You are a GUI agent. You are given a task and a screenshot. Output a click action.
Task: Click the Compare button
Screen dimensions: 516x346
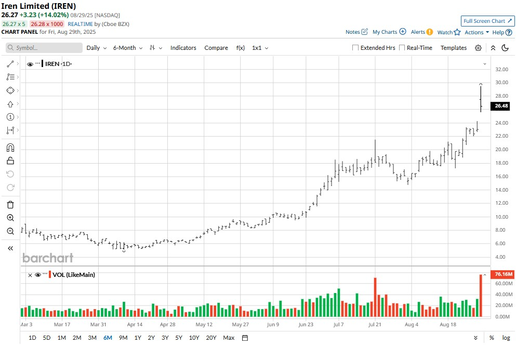tap(216, 48)
